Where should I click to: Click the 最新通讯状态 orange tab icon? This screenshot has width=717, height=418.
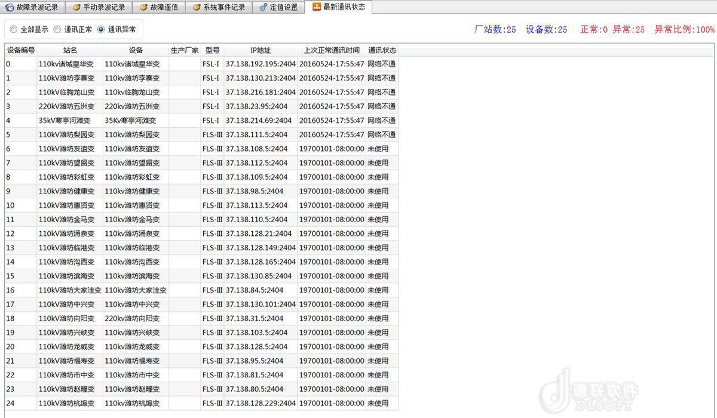316,7
